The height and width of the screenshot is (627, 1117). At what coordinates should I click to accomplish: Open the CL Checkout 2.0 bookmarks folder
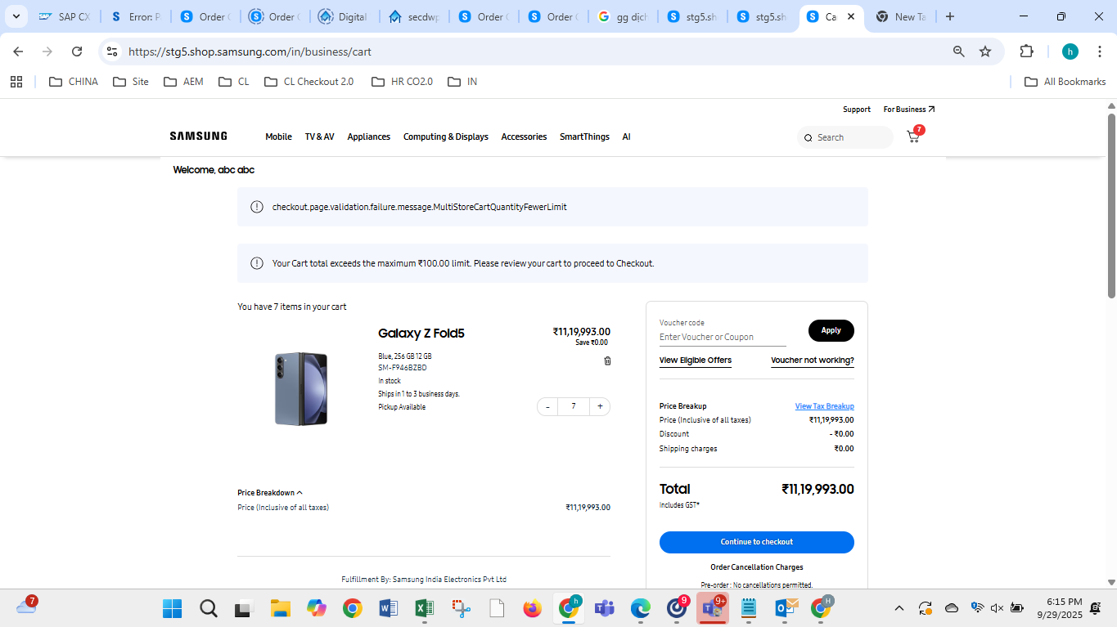coord(309,82)
